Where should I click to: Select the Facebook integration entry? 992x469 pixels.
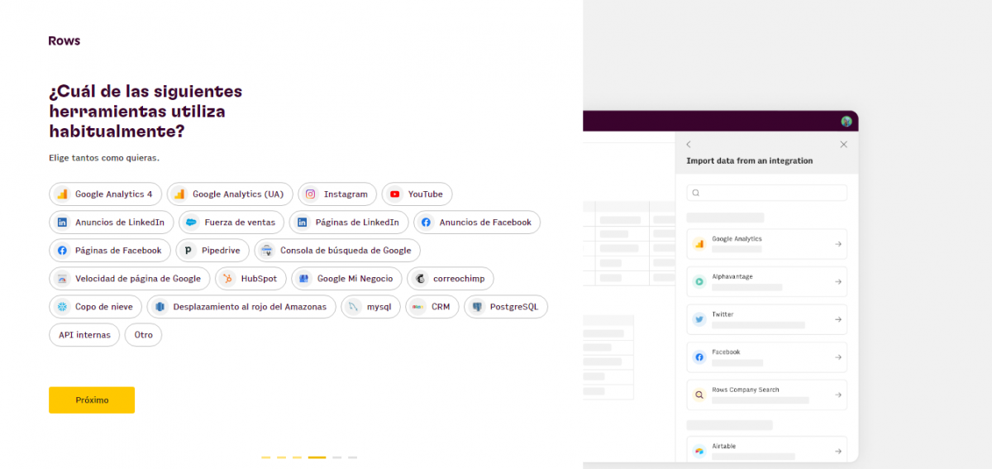click(765, 357)
